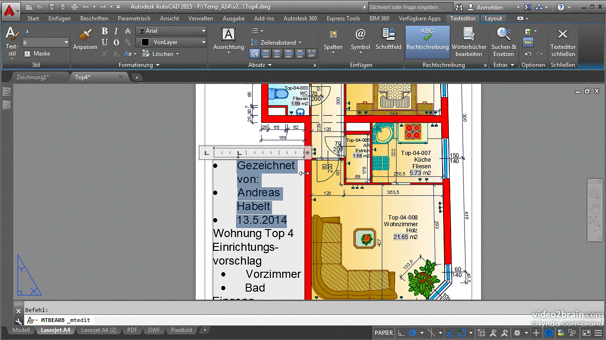The width and height of the screenshot is (606, 340).
Task: Open the Express Tools ribbon tab
Action: (343, 18)
